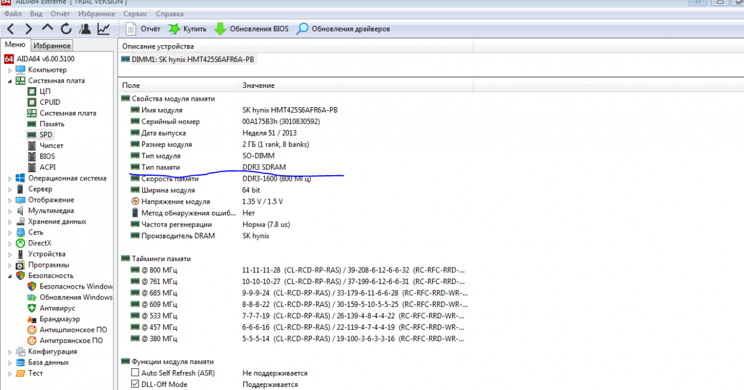
Task: Click the user profile toolbar icon
Action: coord(85,28)
